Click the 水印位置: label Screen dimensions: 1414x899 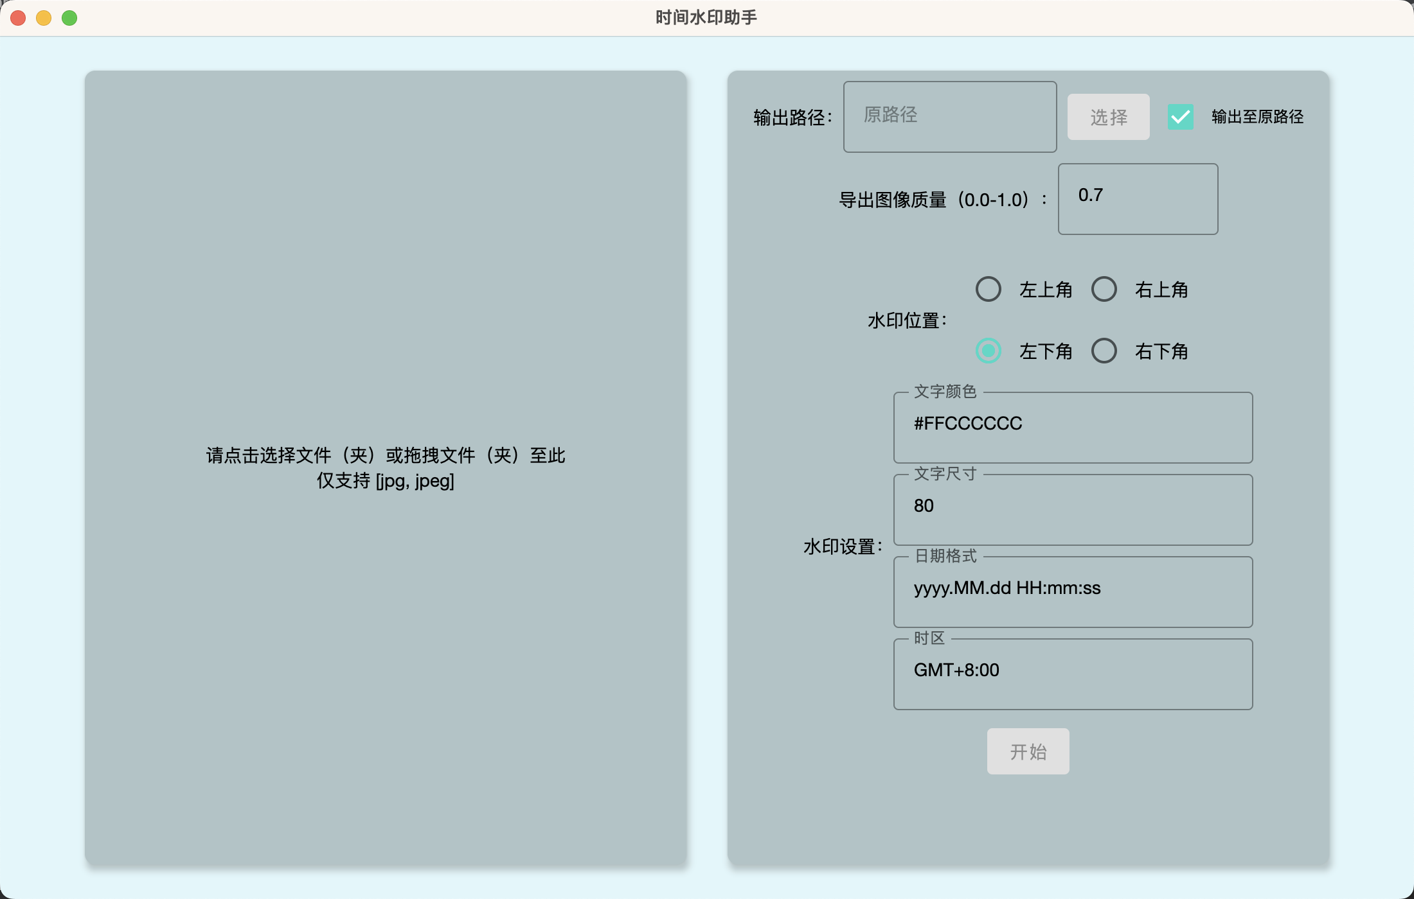pos(907,320)
